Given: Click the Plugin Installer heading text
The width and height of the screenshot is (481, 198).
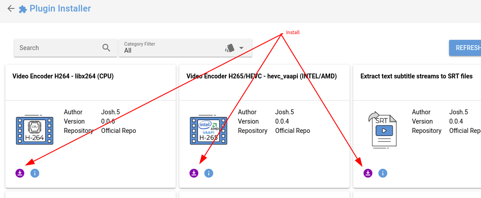Looking at the screenshot, I should point(60,8).
